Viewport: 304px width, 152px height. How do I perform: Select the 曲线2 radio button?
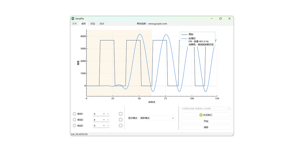click(x=74, y=120)
